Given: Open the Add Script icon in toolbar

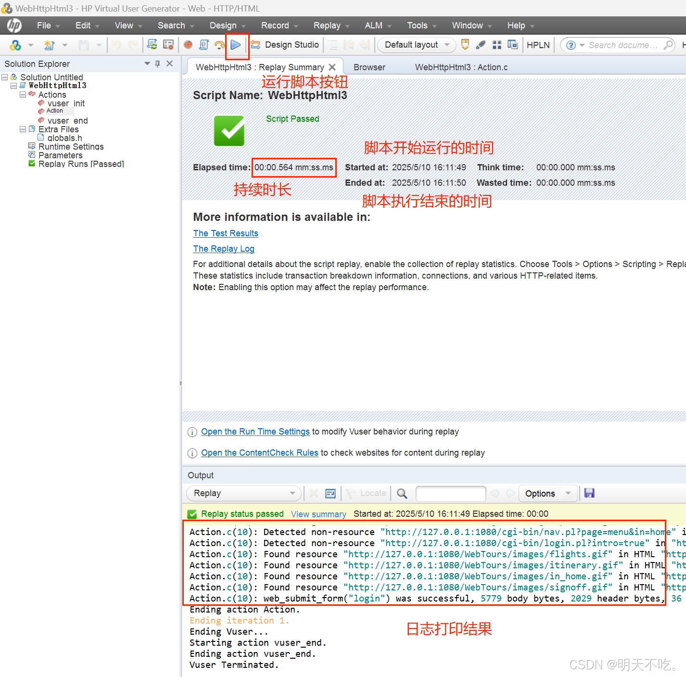Looking at the screenshot, I should coord(15,45).
